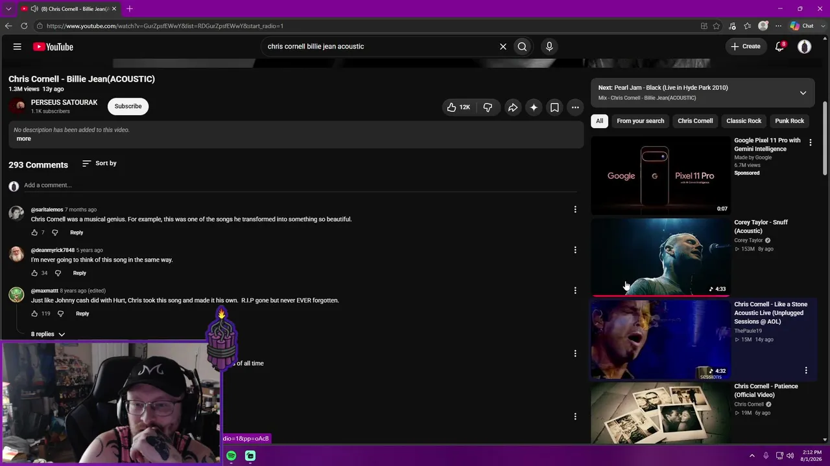The width and height of the screenshot is (830, 466).
Task: Select the Punk Rock chip
Action: point(789,121)
